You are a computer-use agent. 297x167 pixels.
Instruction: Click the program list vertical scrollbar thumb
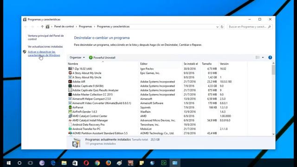pyautogui.click(x=273, y=70)
